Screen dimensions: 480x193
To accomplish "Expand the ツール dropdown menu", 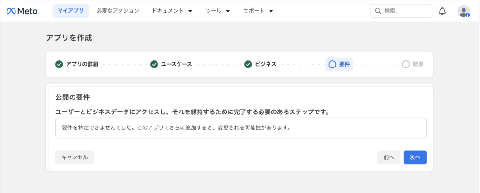I will pyautogui.click(x=217, y=11).
